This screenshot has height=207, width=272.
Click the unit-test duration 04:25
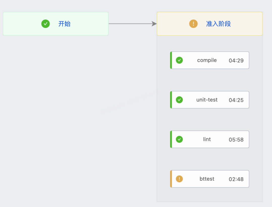tap(236, 100)
